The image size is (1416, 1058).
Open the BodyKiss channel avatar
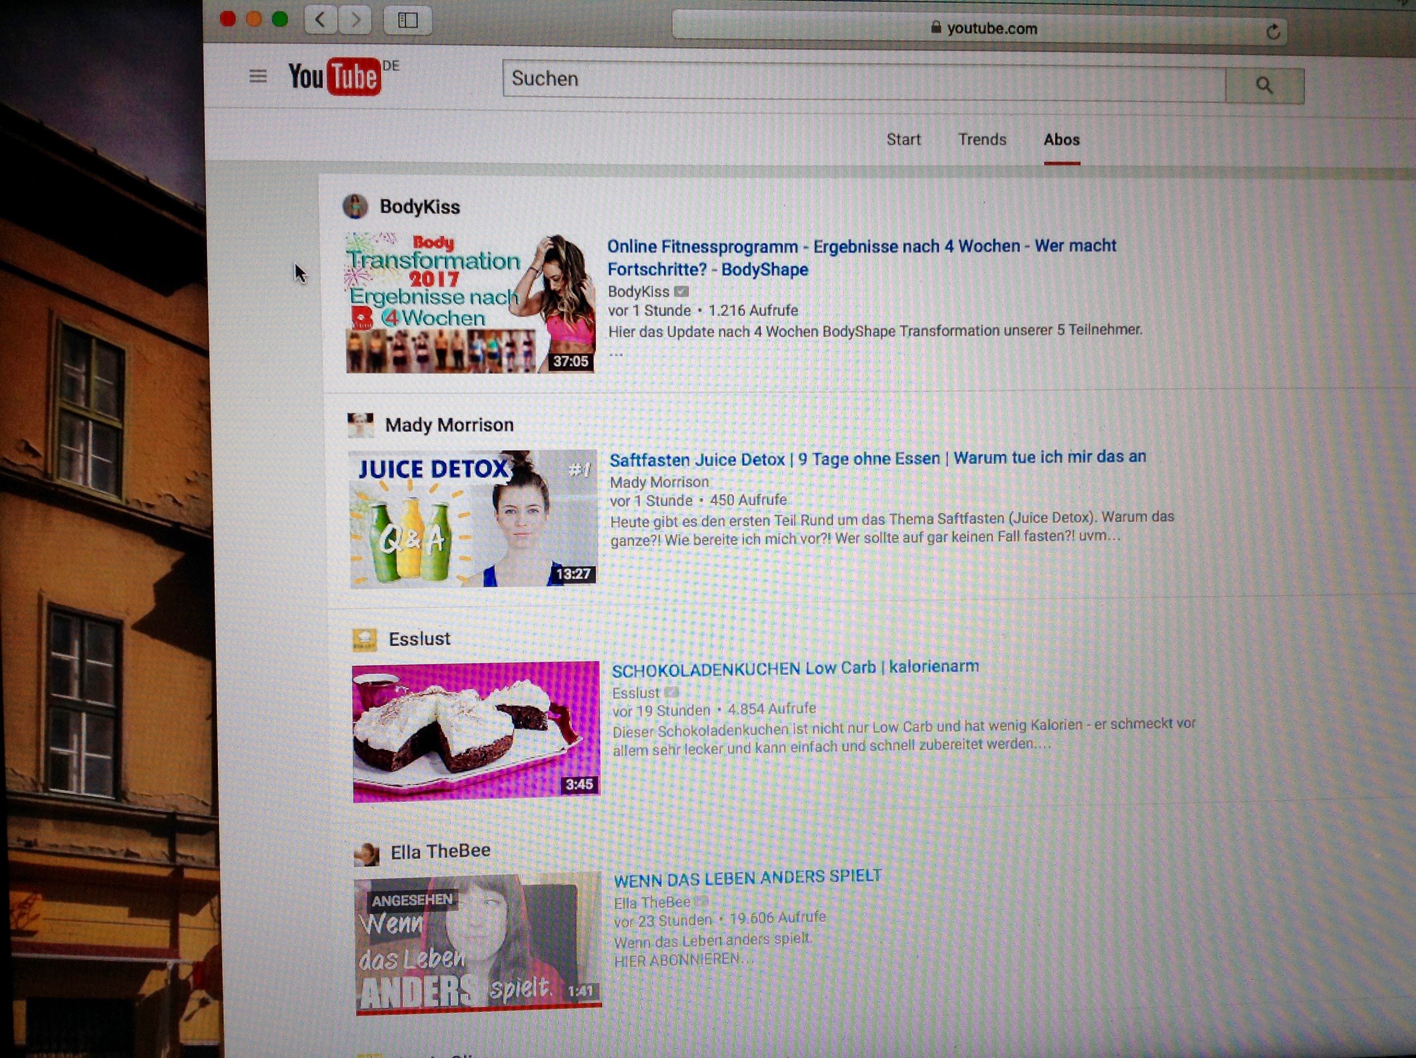[355, 206]
